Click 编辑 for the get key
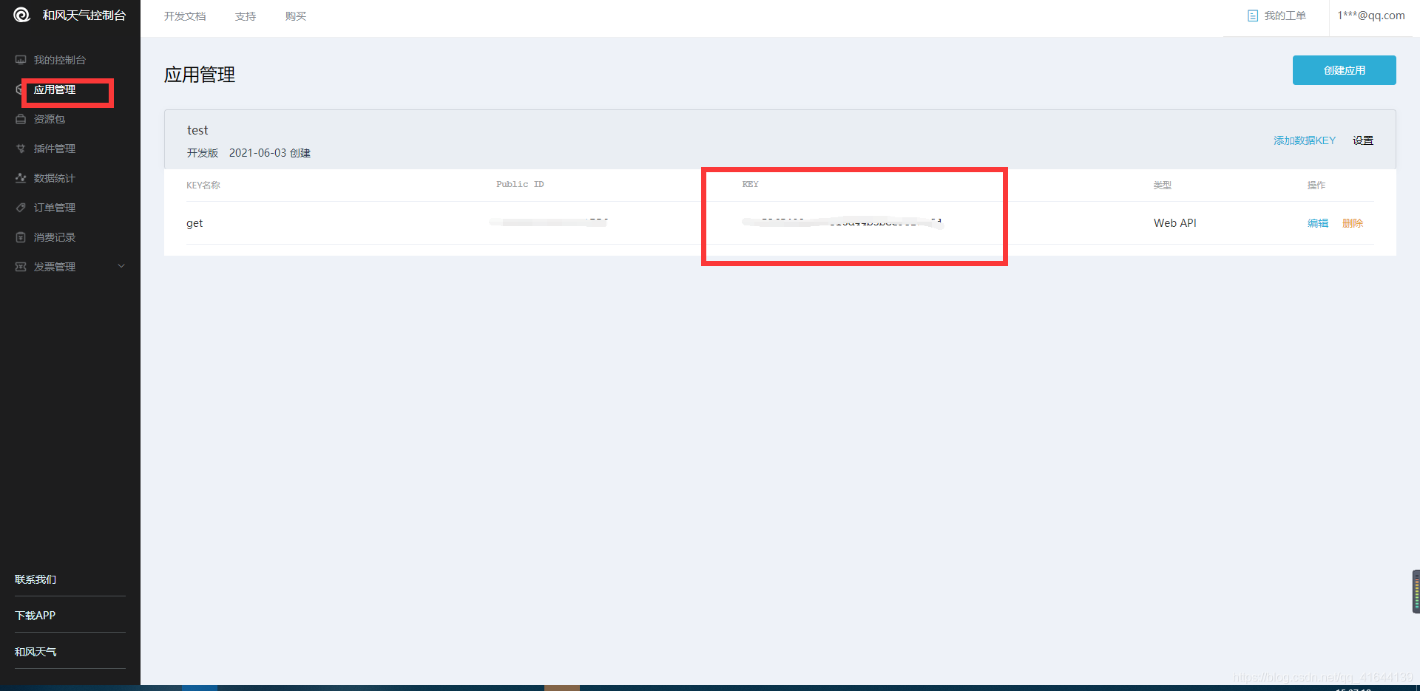This screenshot has width=1420, height=691. (1318, 223)
